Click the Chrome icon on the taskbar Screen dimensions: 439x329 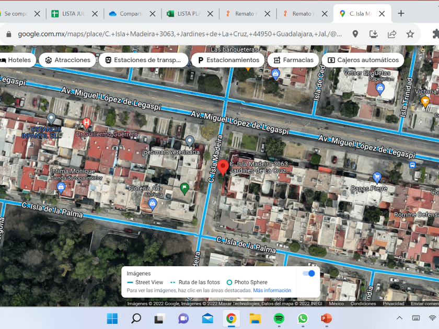click(231, 319)
